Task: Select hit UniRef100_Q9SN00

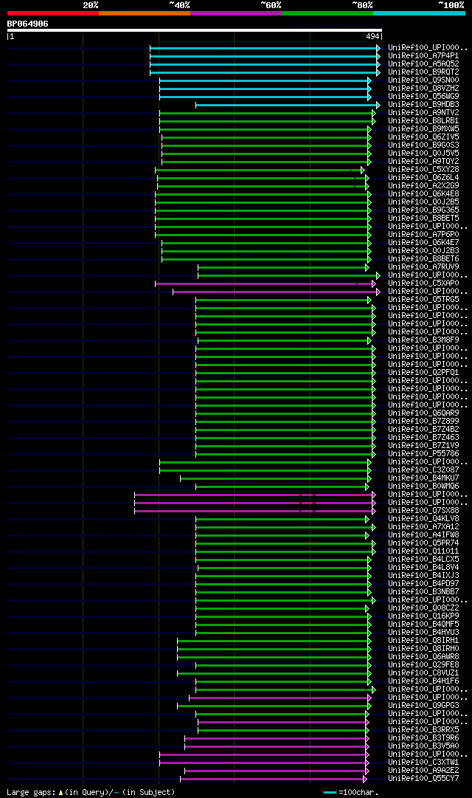Action: 423,80
